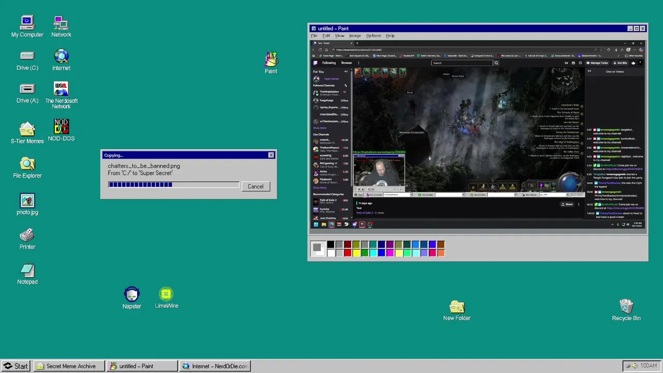Pick the brown color swatch
663x373 pixels.
coord(441,245)
